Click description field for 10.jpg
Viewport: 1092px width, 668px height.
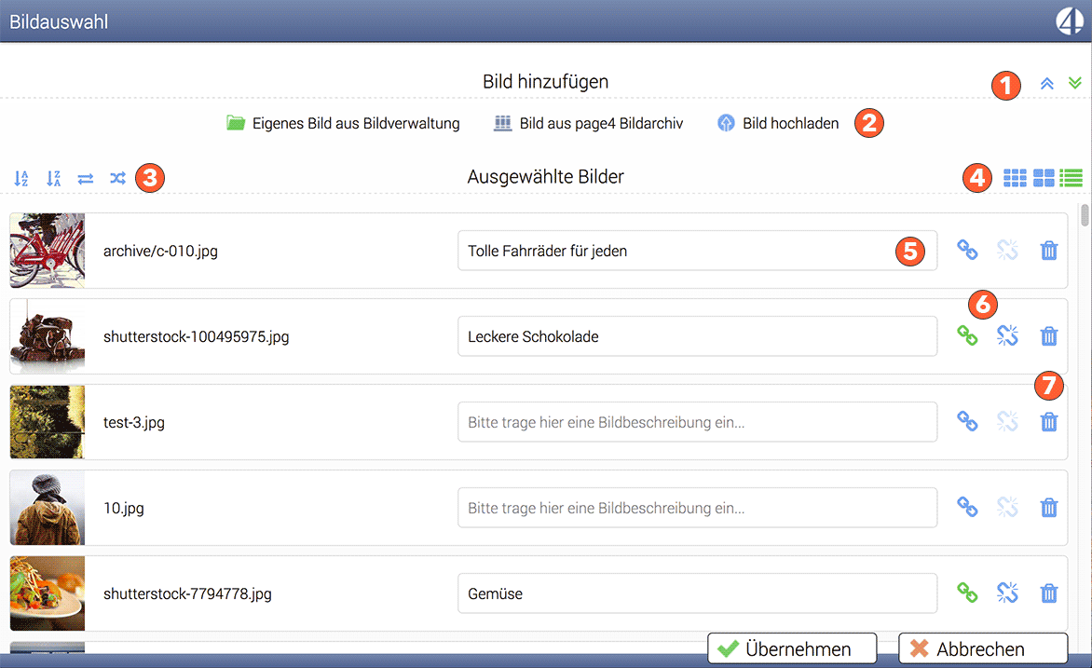pyautogui.click(x=697, y=508)
